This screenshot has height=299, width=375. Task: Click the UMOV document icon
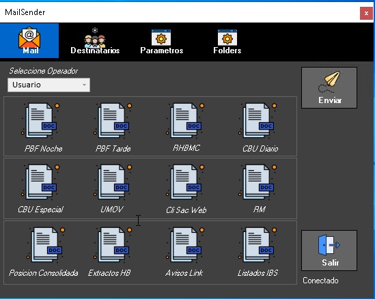pos(113,182)
